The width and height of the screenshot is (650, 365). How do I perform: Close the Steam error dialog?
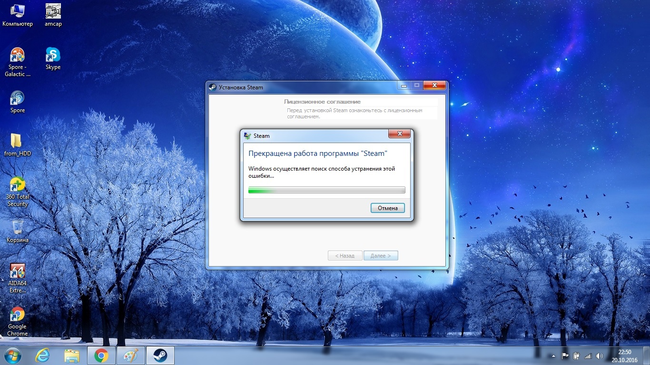tap(399, 134)
